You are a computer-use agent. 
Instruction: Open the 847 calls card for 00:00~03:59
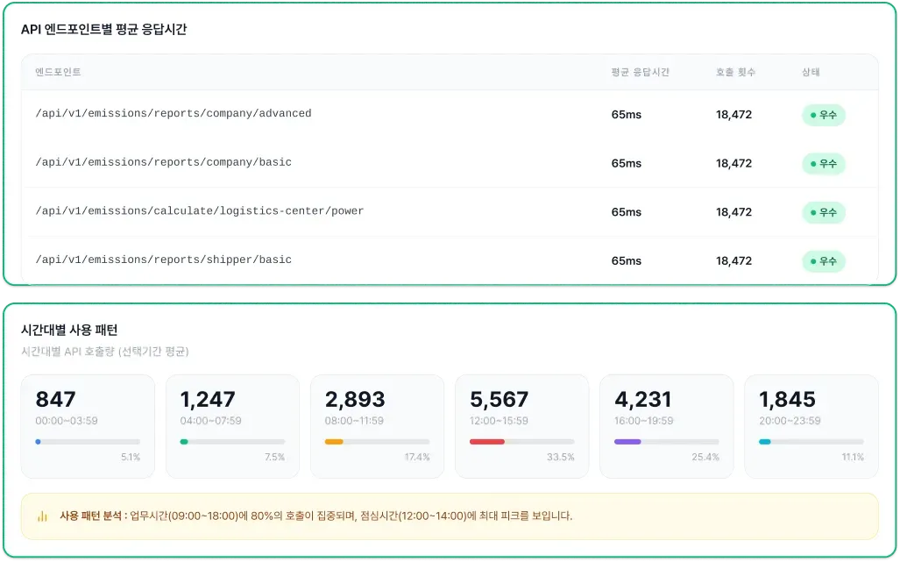click(x=88, y=426)
